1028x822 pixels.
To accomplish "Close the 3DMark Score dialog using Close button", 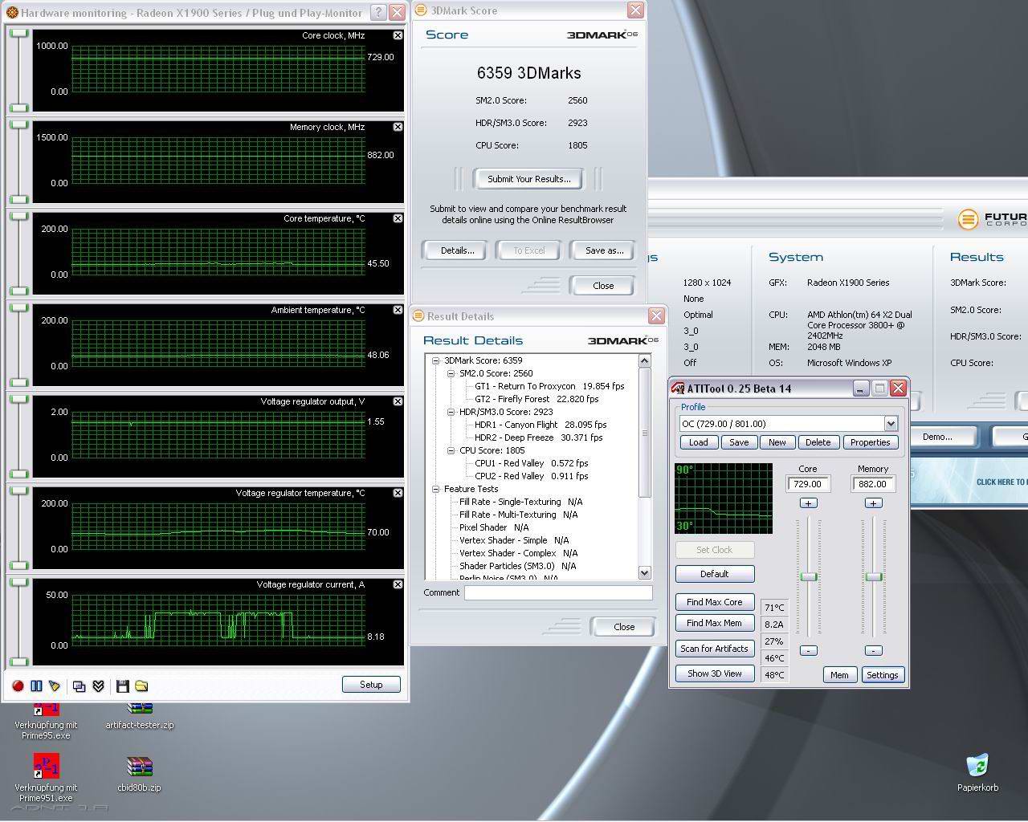I will 603,286.
